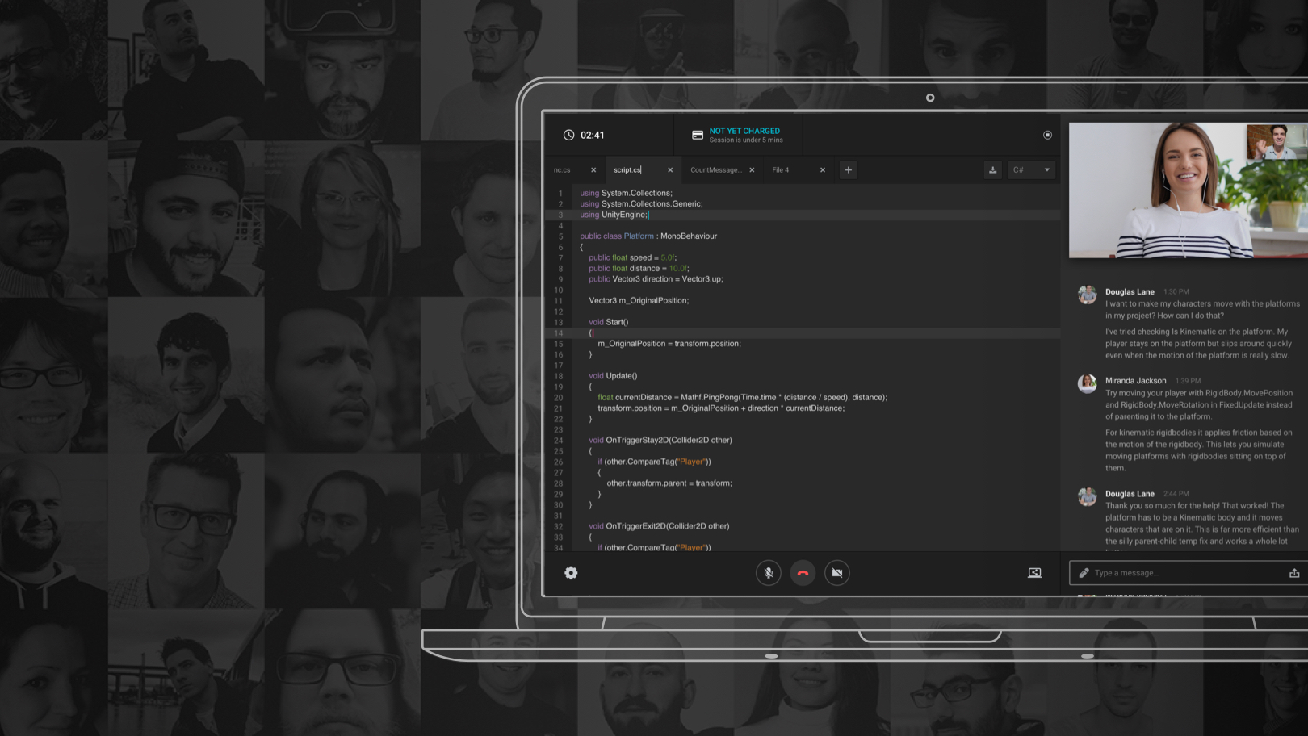The height and width of the screenshot is (736, 1308).
Task: Toggle the camera off button
Action: pyautogui.click(x=837, y=573)
